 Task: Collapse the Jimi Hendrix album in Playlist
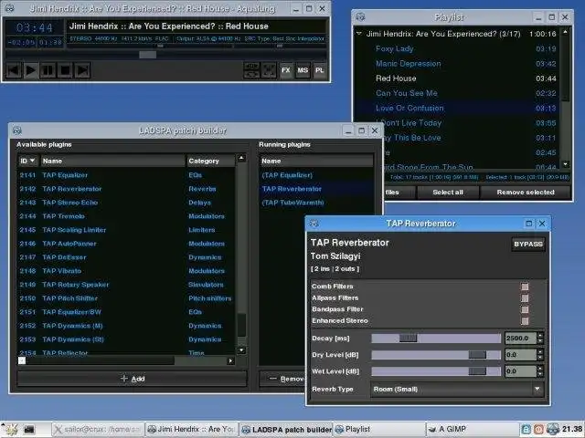[359, 34]
